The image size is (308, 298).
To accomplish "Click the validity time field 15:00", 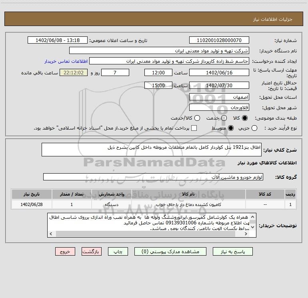I will 158,86.
